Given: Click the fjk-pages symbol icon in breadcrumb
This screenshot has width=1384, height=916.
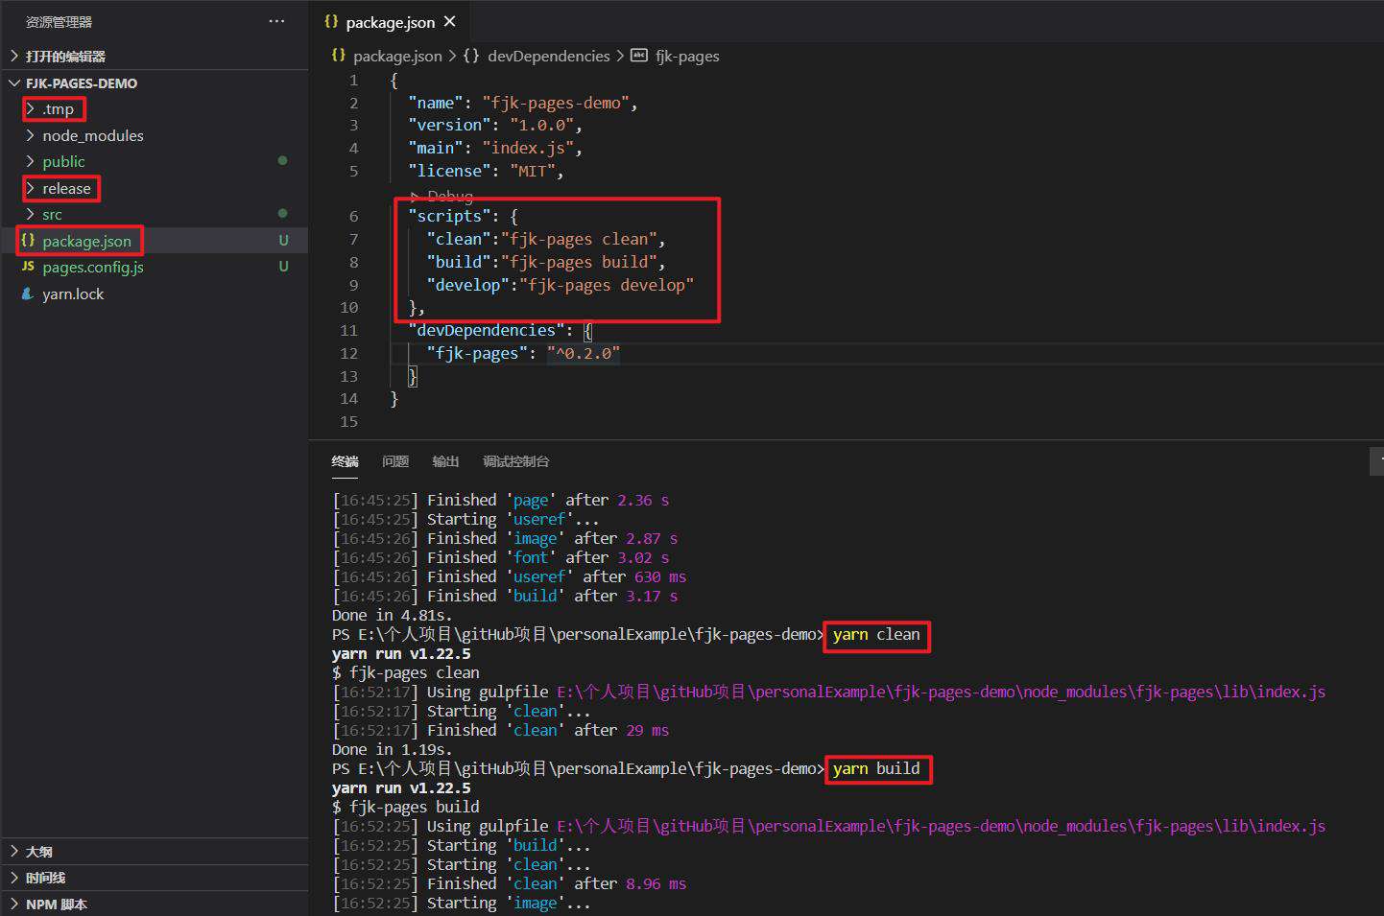Looking at the screenshot, I should click(639, 56).
